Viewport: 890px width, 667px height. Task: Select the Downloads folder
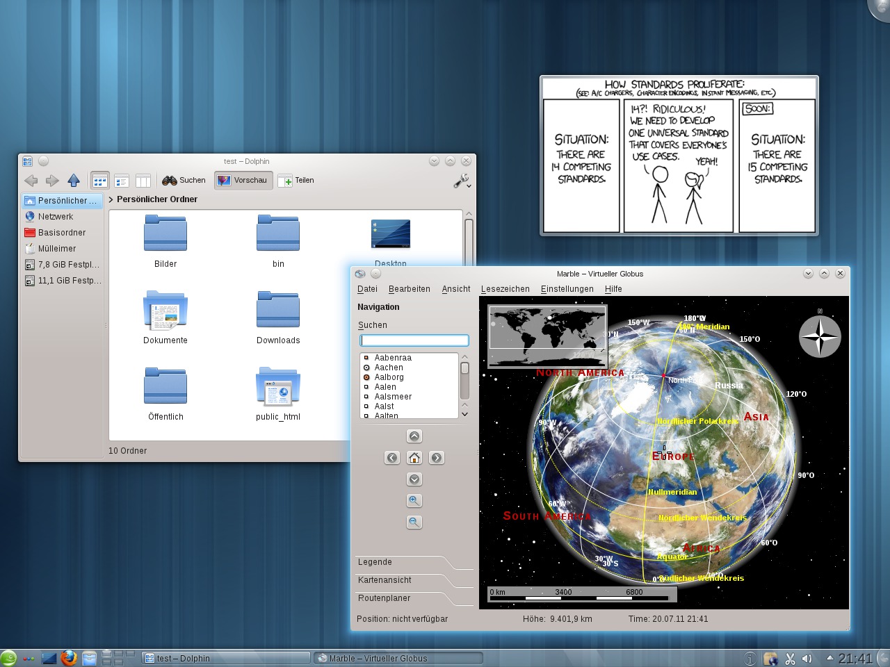[278, 317]
